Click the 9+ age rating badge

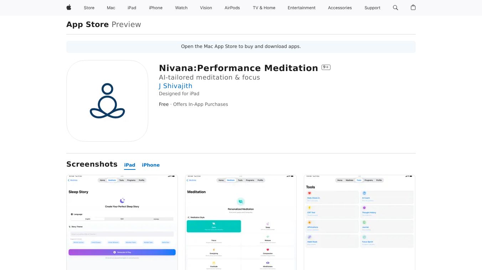tap(326, 67)
